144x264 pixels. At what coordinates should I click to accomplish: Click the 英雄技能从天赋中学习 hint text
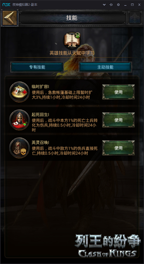pyautogui.click(x=72, y=53)
